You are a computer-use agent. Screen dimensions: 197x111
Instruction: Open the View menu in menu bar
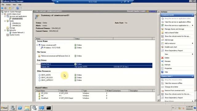pyautogui.click(x=14, y=5)
